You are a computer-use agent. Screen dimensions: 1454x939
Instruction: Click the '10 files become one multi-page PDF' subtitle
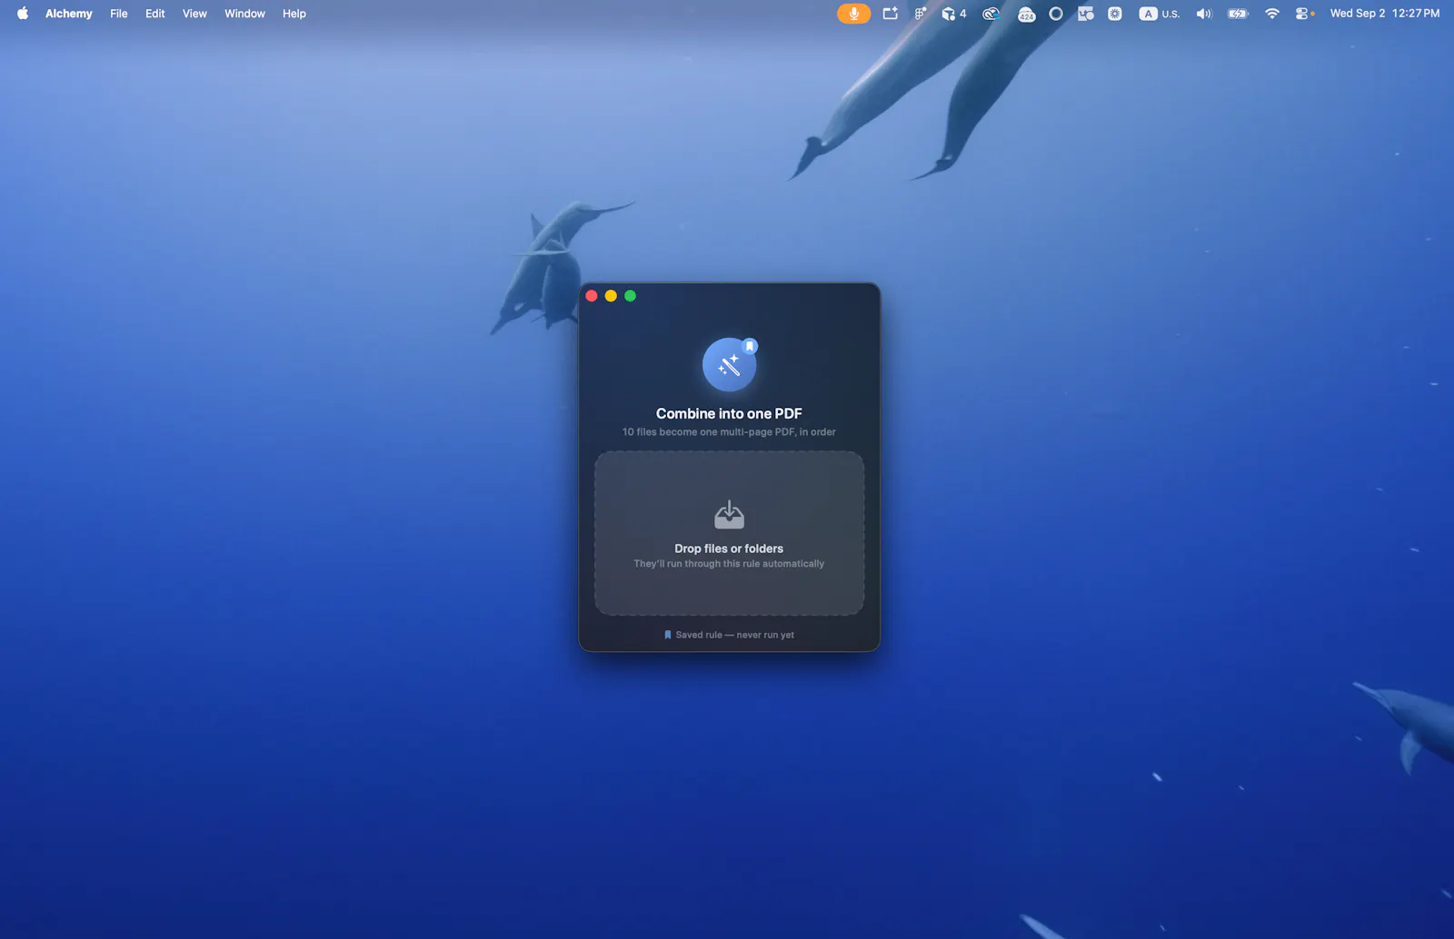coord(729,432)
